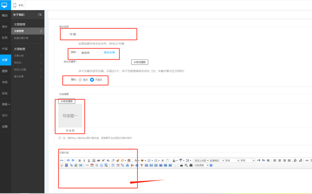312x194 pixels.
Task: Click AI自动提取 button under 内容摘要
Action: [x=67, y=101]
